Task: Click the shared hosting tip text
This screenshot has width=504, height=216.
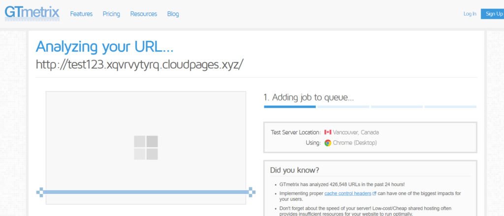Action: pyautogui.click(x=365, y=211)
